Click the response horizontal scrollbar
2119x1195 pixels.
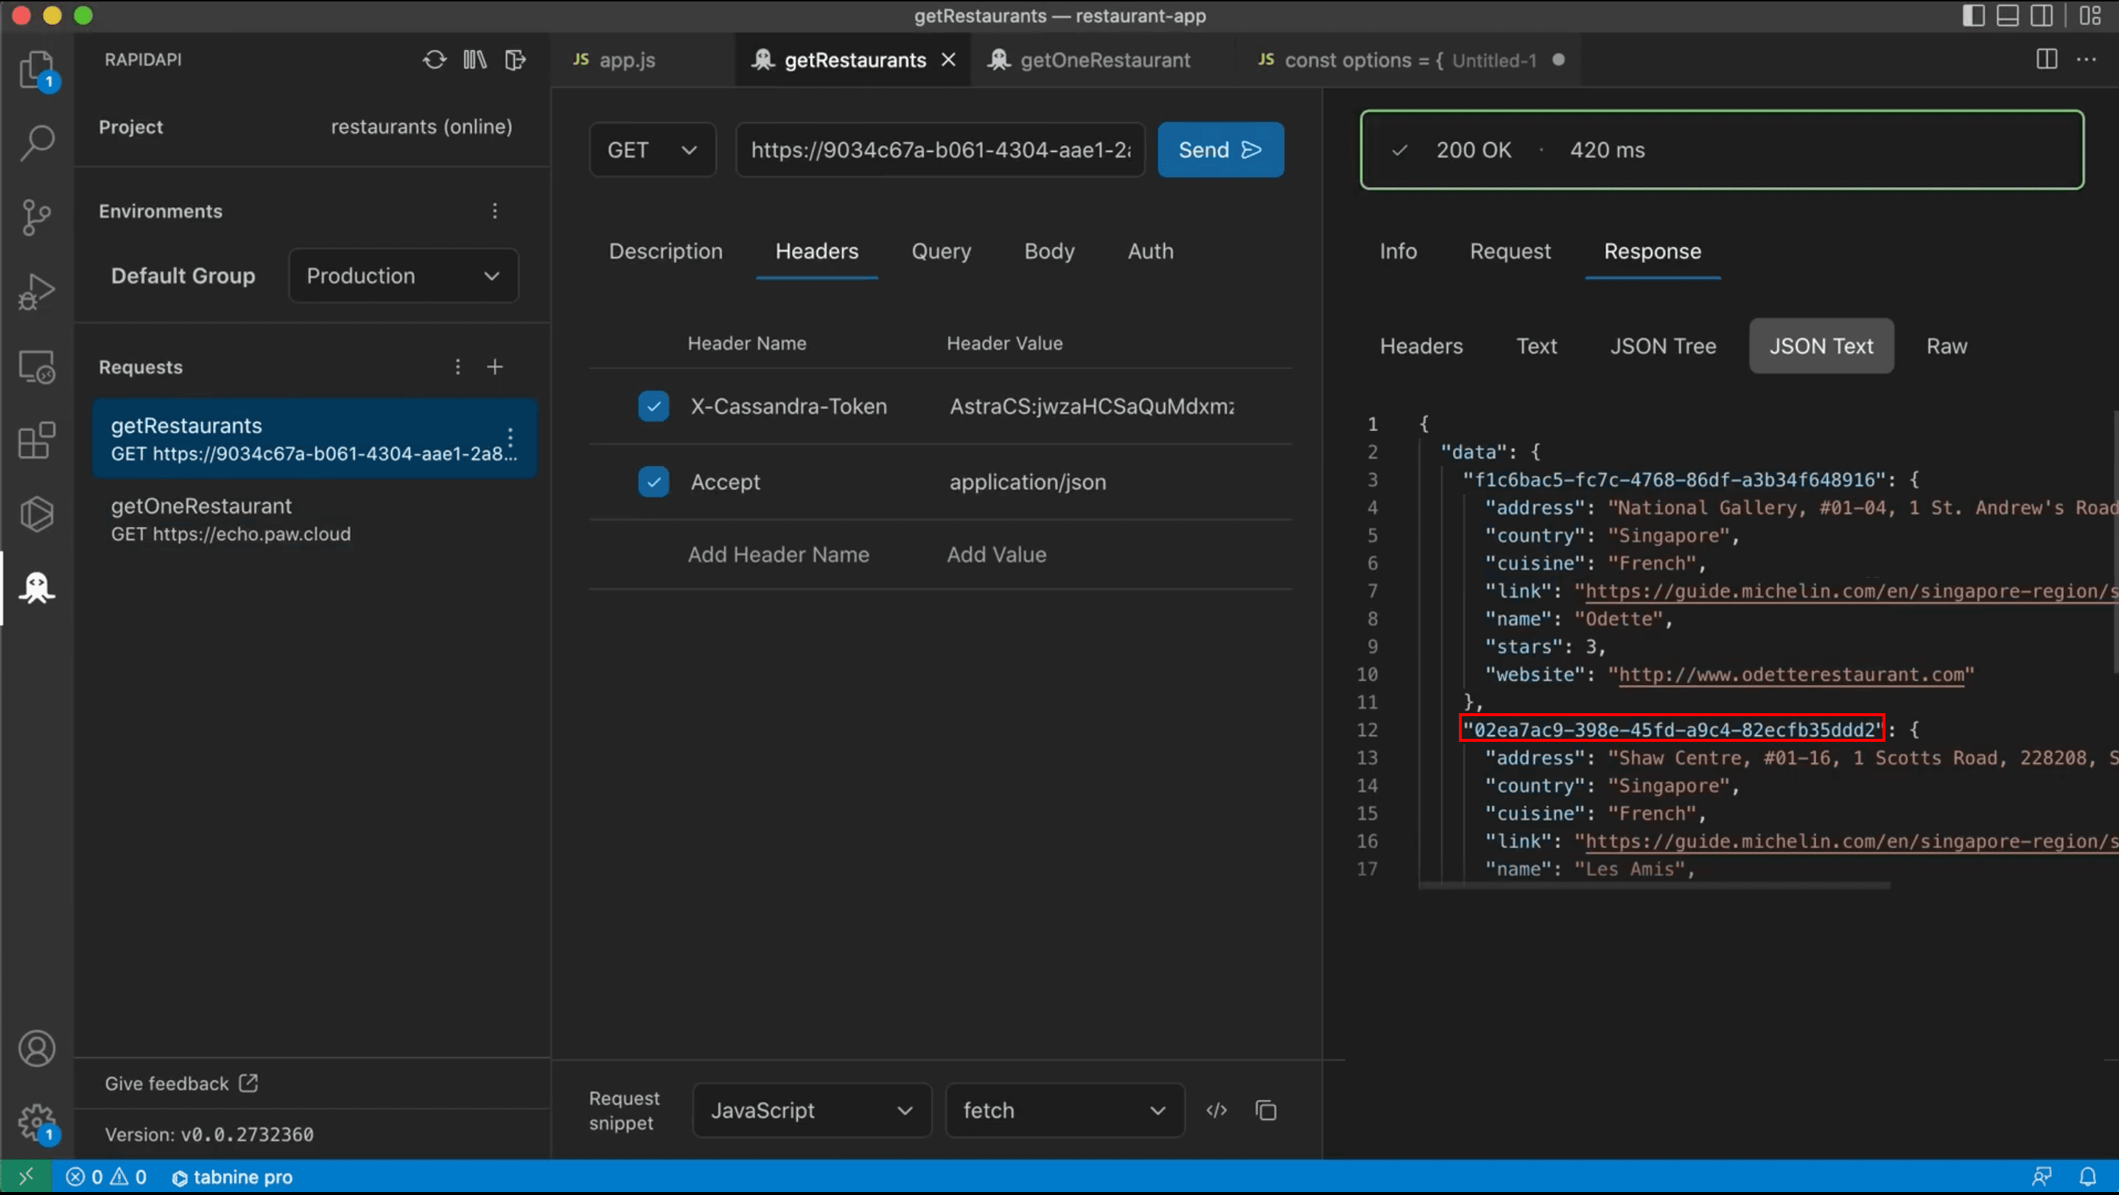1654,886
